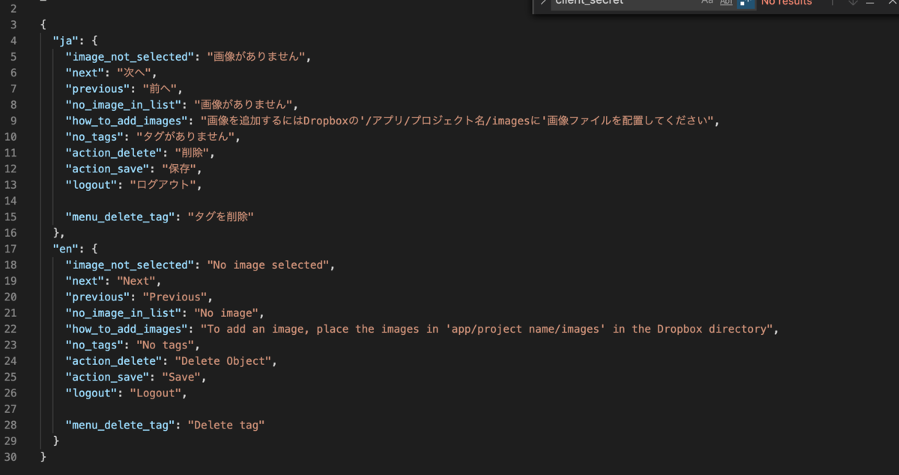Viewport: 899px width, 475px height.
Task: Click the 'No results' search counter
Action: point(786,3)
